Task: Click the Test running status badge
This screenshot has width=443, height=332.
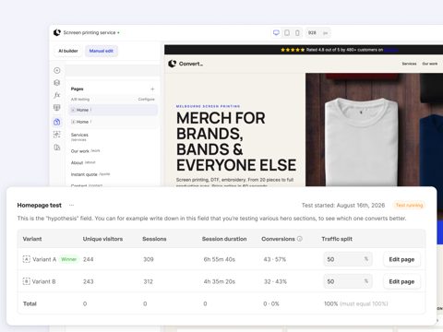Action: tap(409, 205)
